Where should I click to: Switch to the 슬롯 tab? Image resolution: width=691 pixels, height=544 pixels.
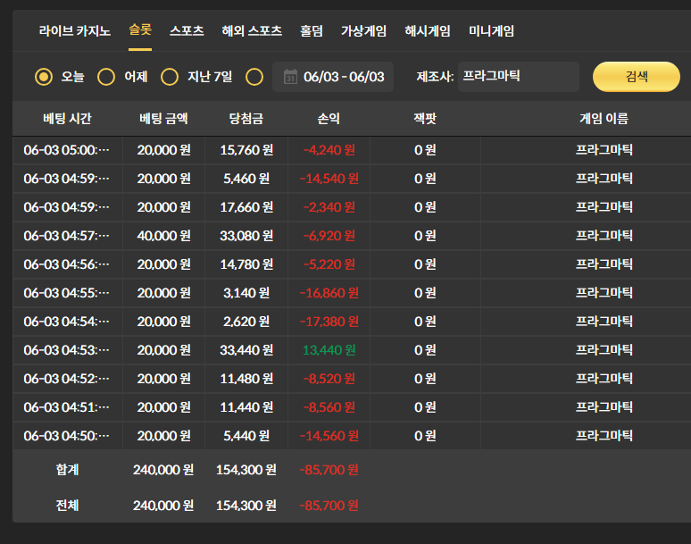[140, 30]
